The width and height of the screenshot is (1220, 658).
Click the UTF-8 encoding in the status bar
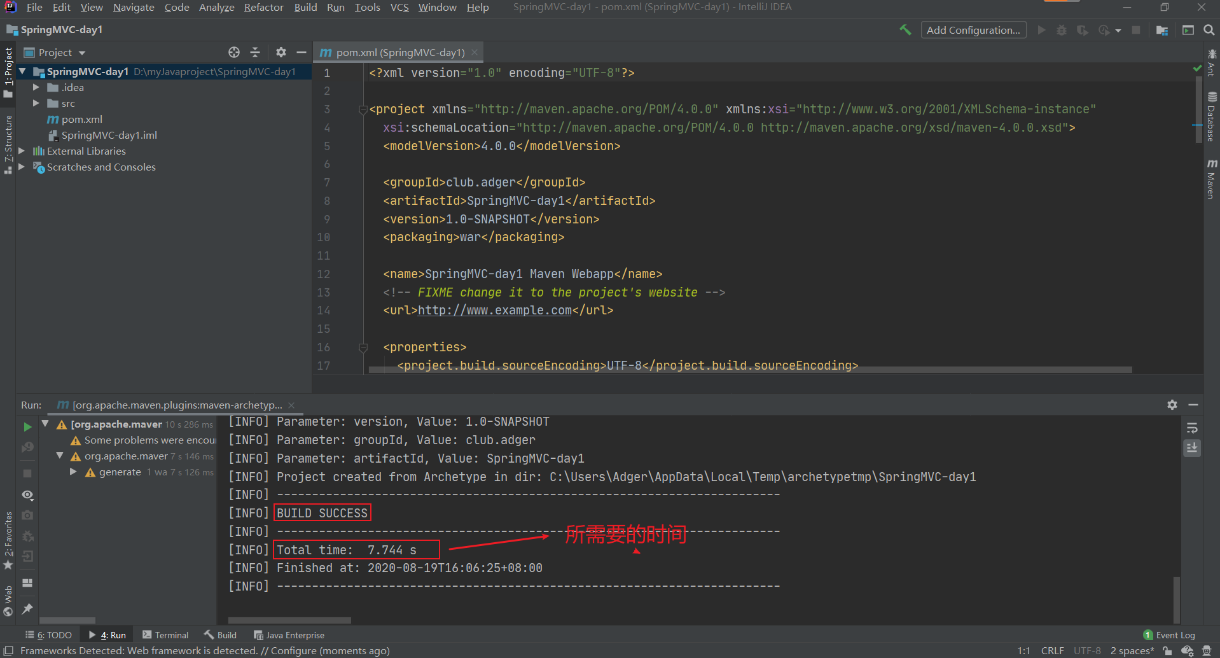[1087, 650]
